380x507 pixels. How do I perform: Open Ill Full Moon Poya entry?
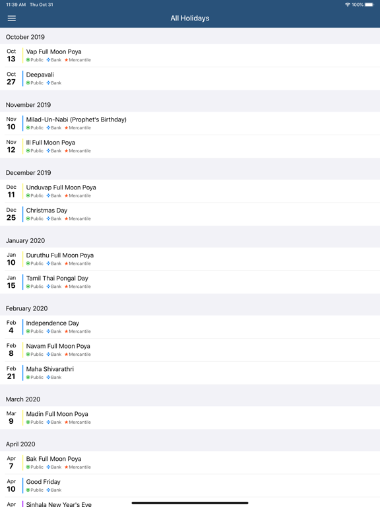tap(190, 146)
